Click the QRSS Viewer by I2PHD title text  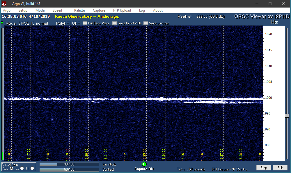click(x=262, y=17)
